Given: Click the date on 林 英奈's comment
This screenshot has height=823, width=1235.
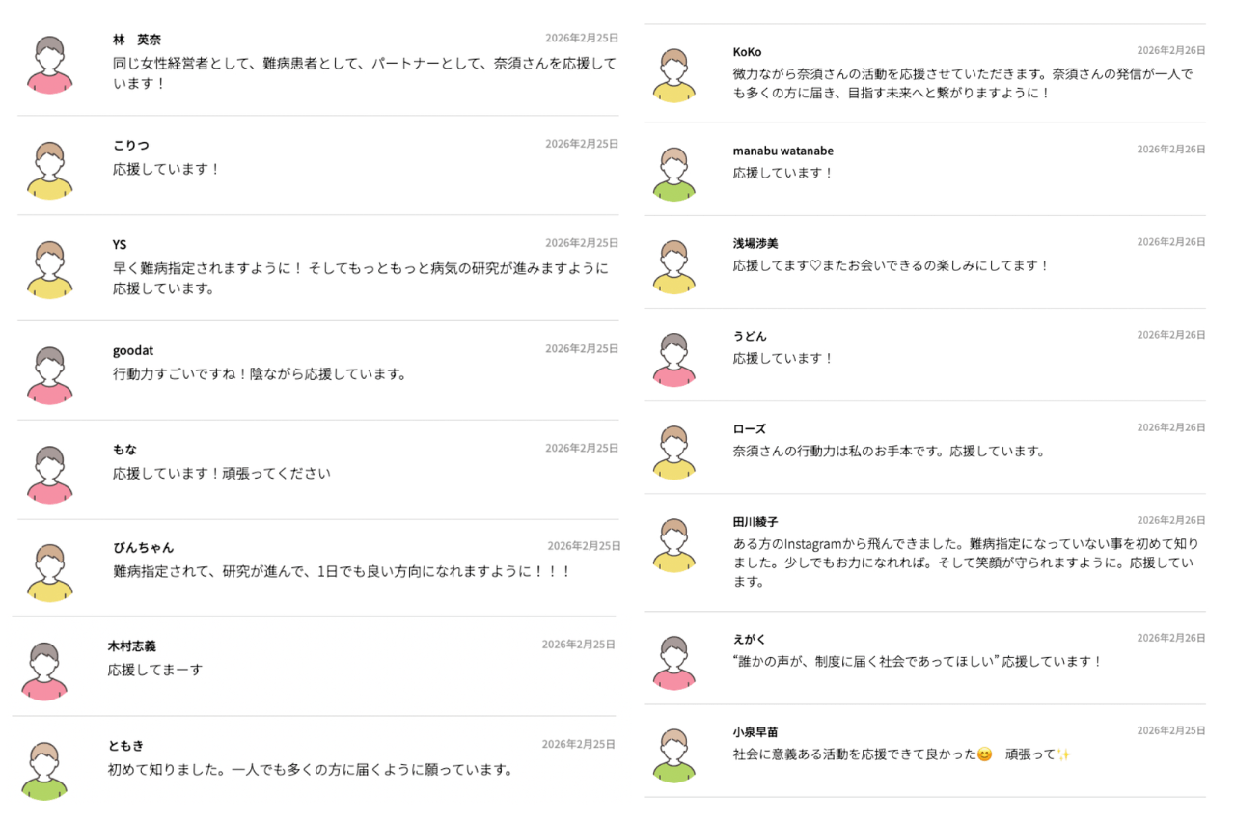Looking at the screenshot, I should click(x=582, y=39).
